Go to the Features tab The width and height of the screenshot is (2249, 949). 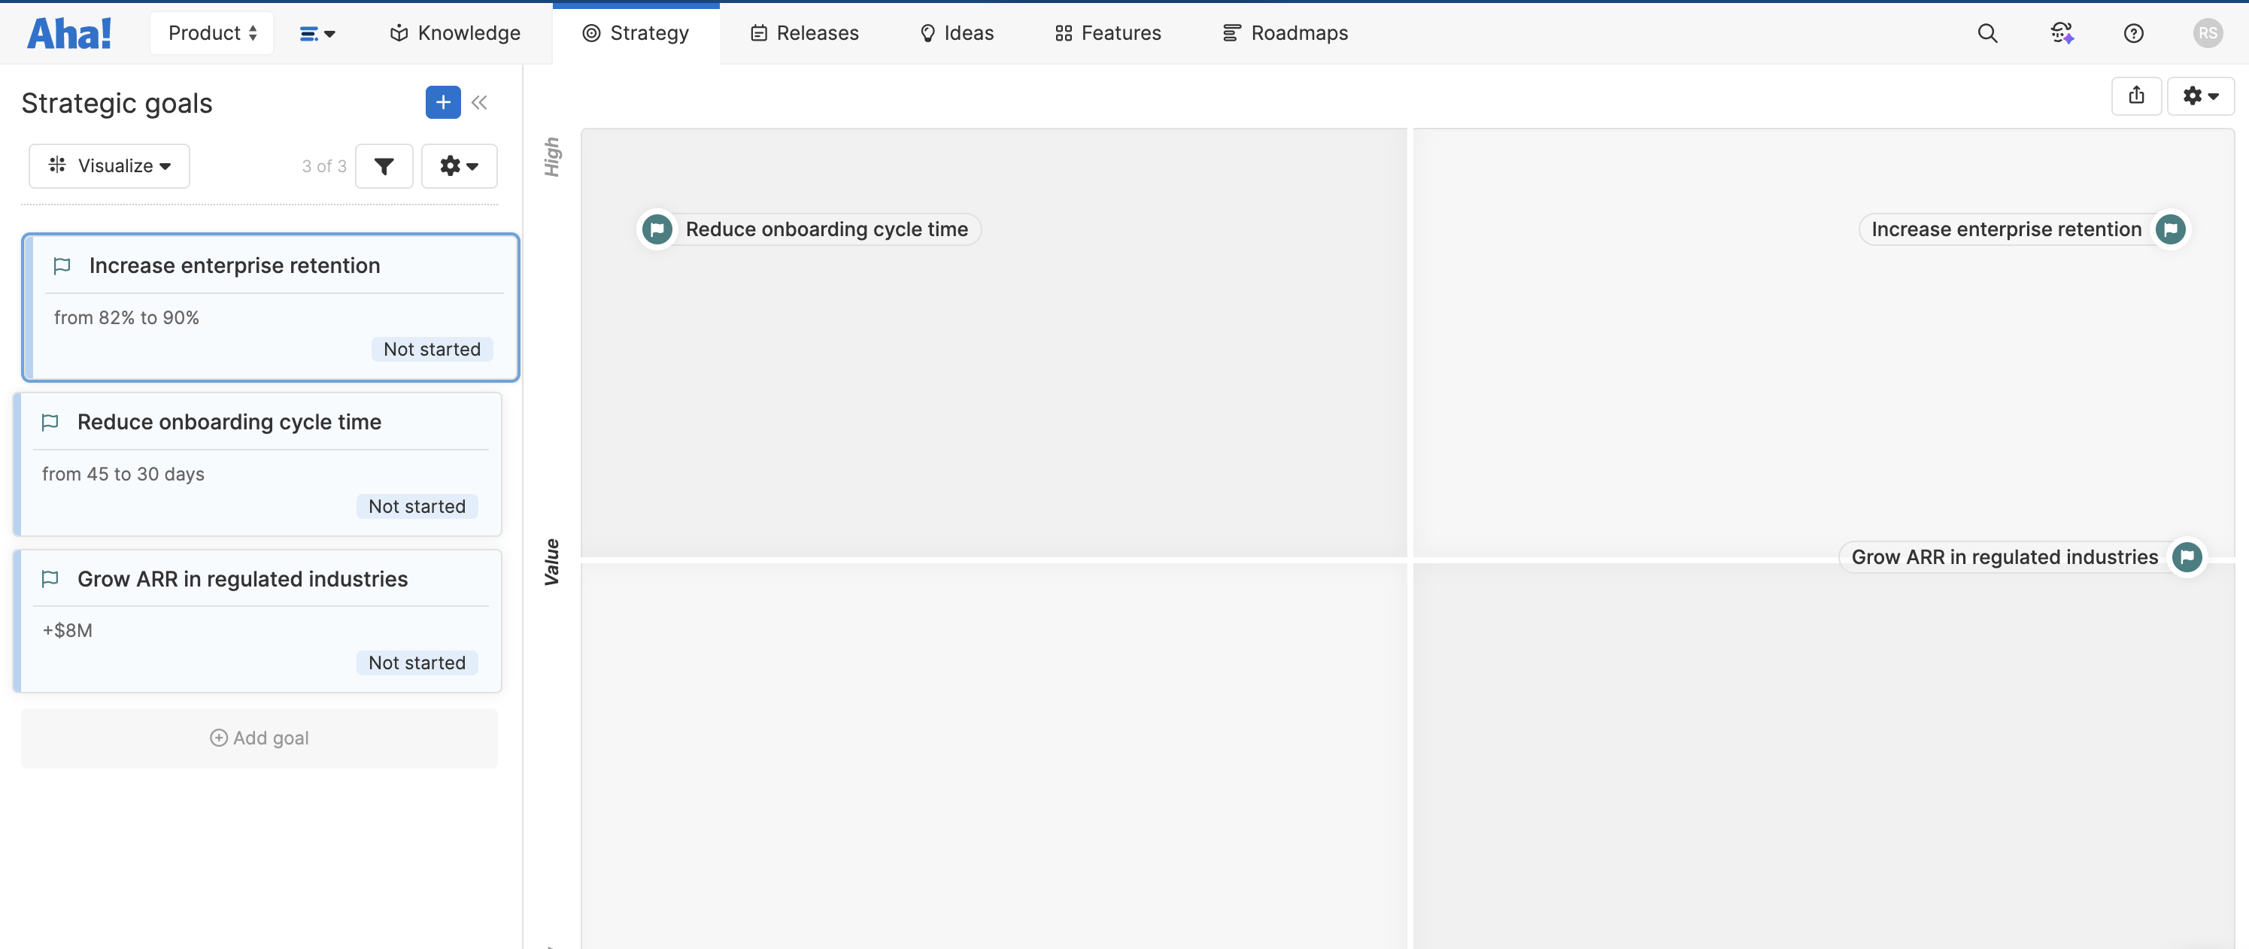tap(1108, 33)
